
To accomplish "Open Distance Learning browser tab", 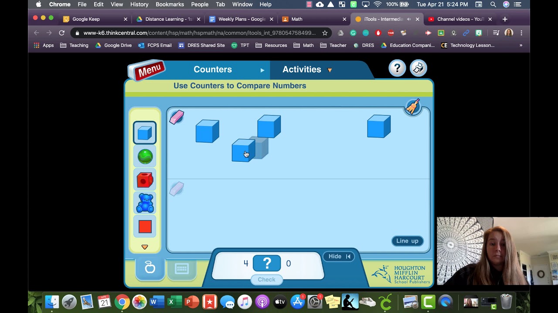I will [x=169, y=19].
